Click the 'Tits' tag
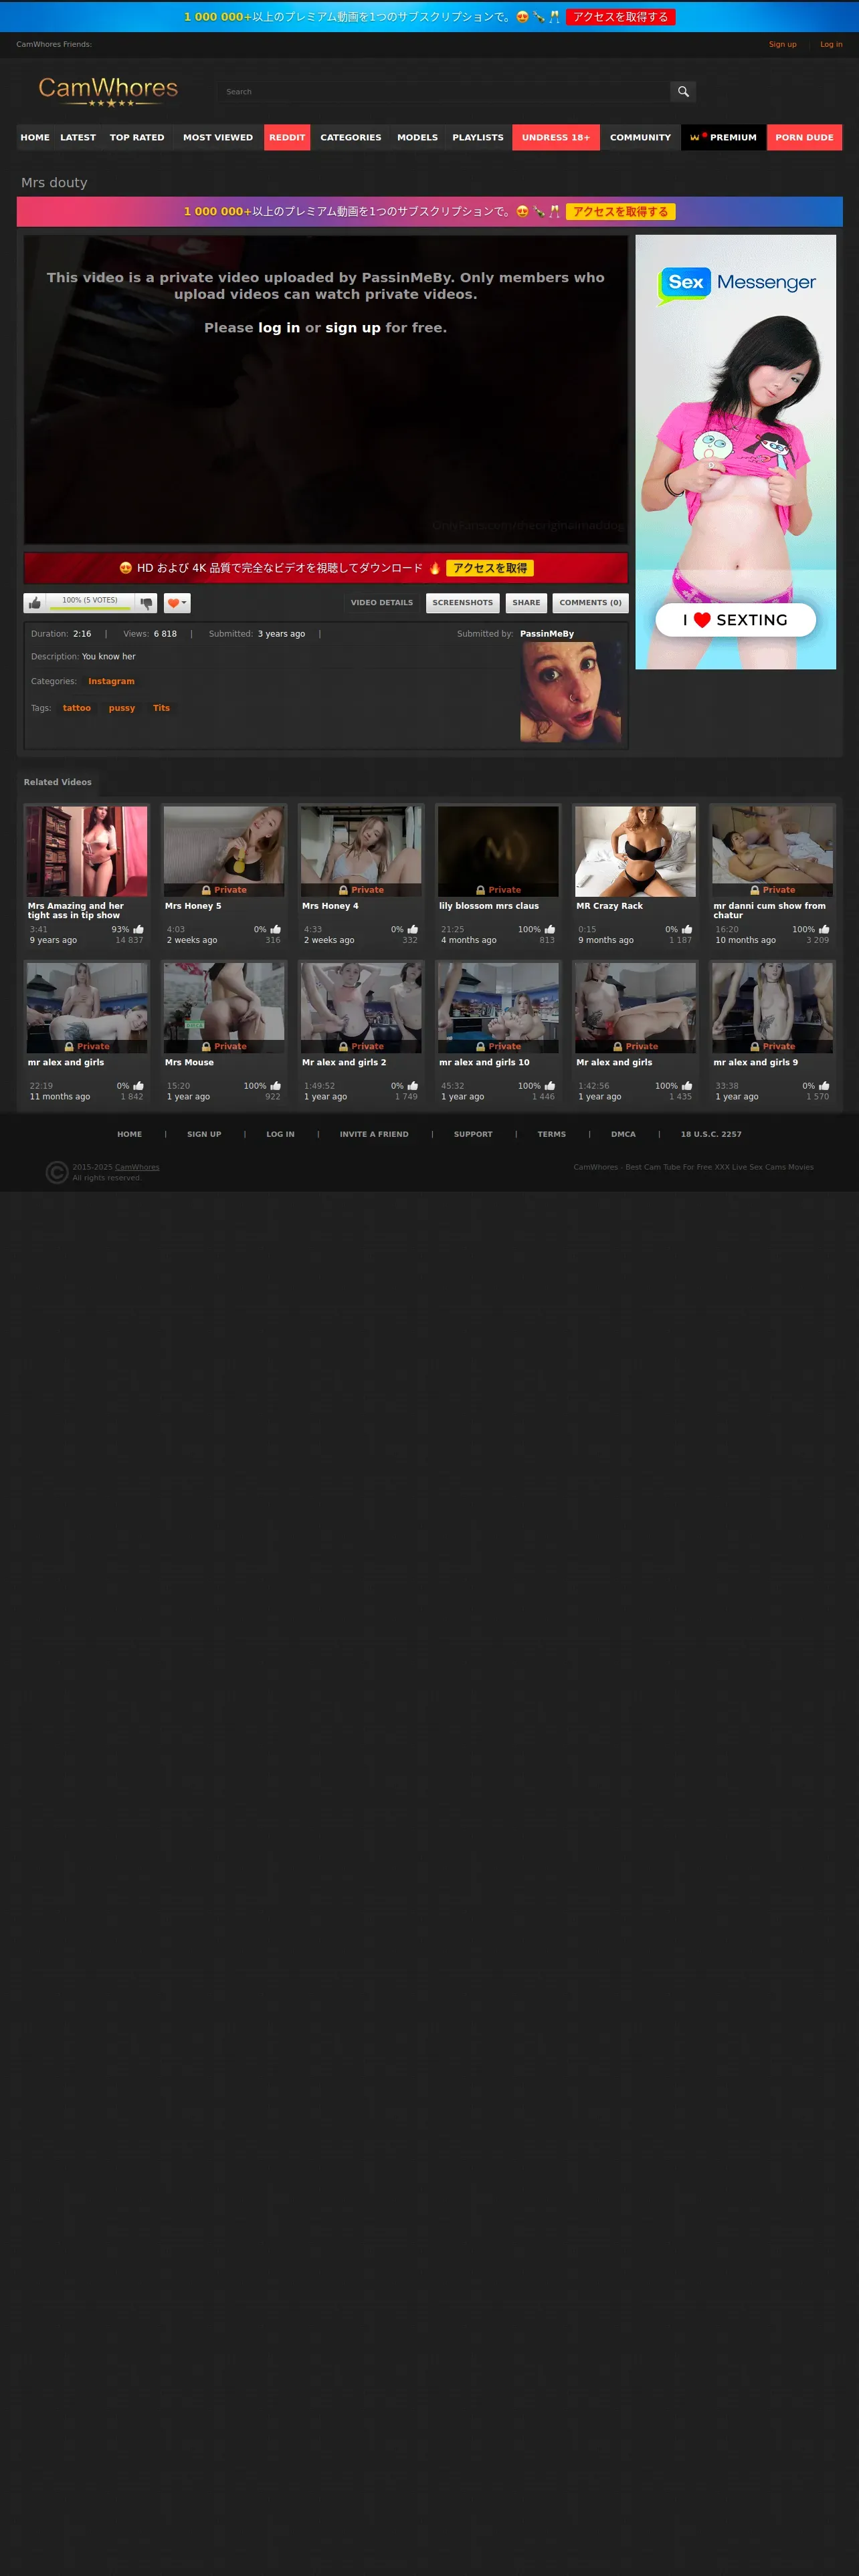Screen dimensions: 859x2576 click(161, 708)
